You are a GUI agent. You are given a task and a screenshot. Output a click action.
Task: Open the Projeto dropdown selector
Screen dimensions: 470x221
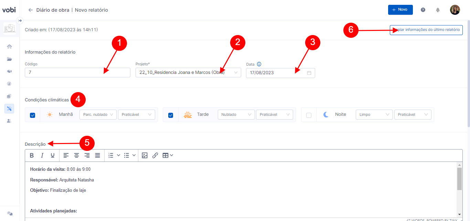(x=188, y=73)
